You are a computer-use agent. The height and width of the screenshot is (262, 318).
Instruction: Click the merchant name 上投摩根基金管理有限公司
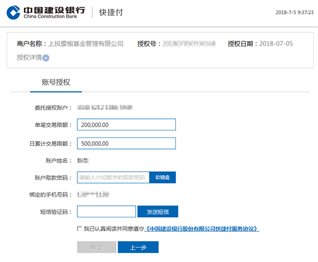coord(86,43)
